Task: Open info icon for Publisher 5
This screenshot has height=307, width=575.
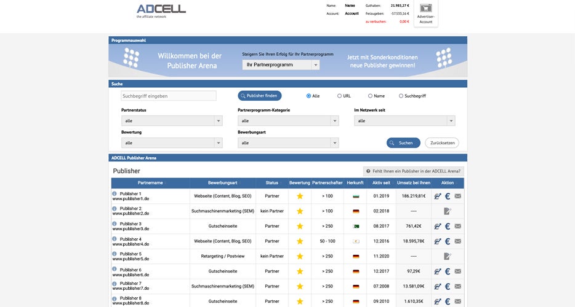Action: [x=115, y=254]
